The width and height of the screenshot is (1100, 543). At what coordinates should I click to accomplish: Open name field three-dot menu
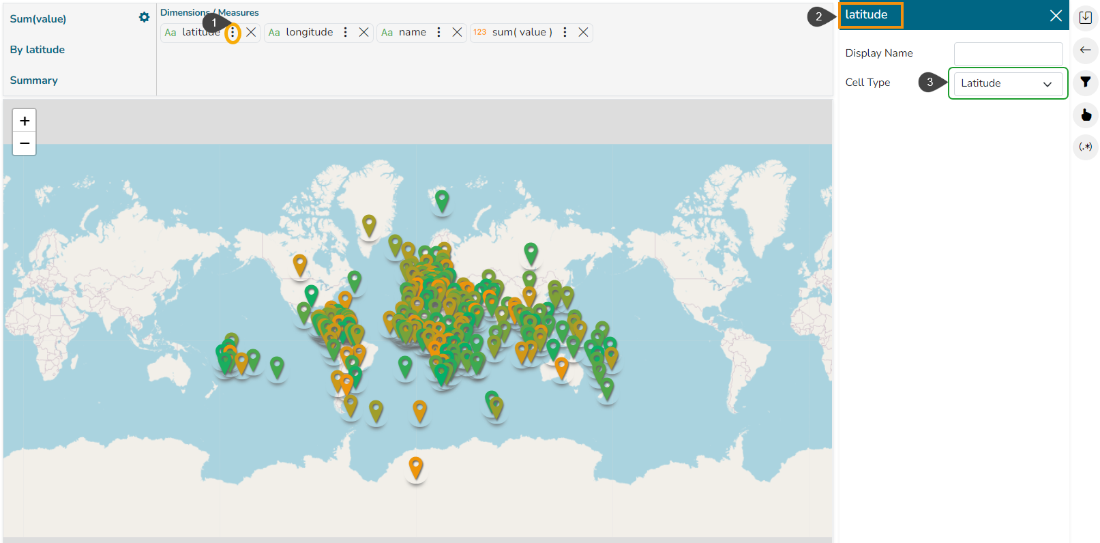click(x=438, y=33)
